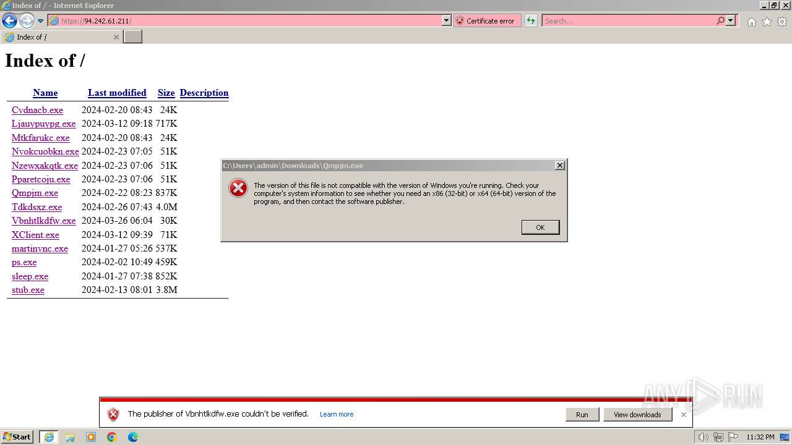Image resolution: width=792 pixels, height=445 pixels.
Task: Download Cvdnacb.exe file link
Action: point(37,110)
